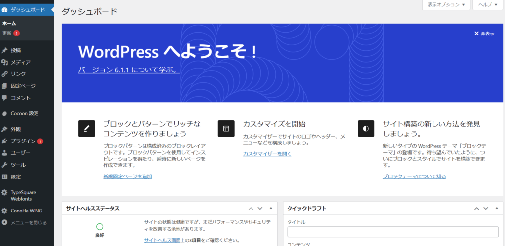Image resolution: width=505 pixels, height=246 pixels.
Task: Click the wrench icon beside ツール
Action: click(4, 165)
